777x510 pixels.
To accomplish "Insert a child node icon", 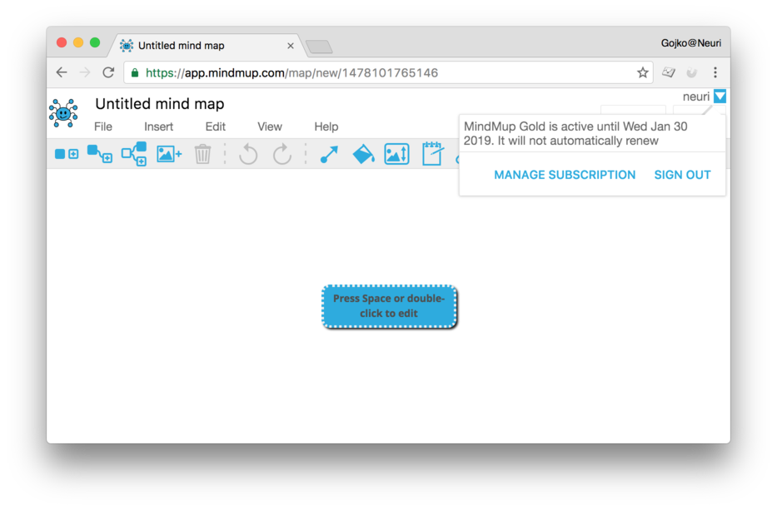I will click(x=100, y=154).
